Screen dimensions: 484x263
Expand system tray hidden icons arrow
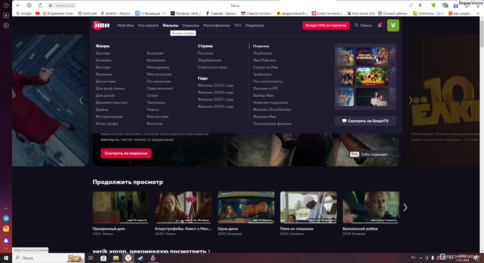click(420, 258)
